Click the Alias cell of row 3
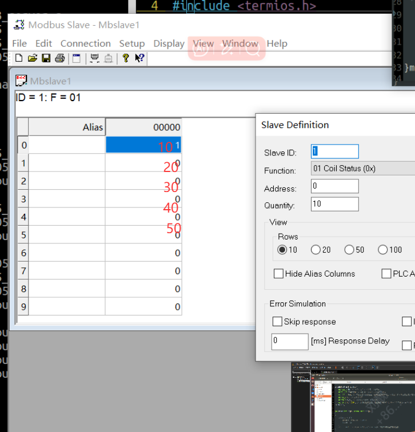The width and height of the screenshot is (415, 432). (67, 199)
